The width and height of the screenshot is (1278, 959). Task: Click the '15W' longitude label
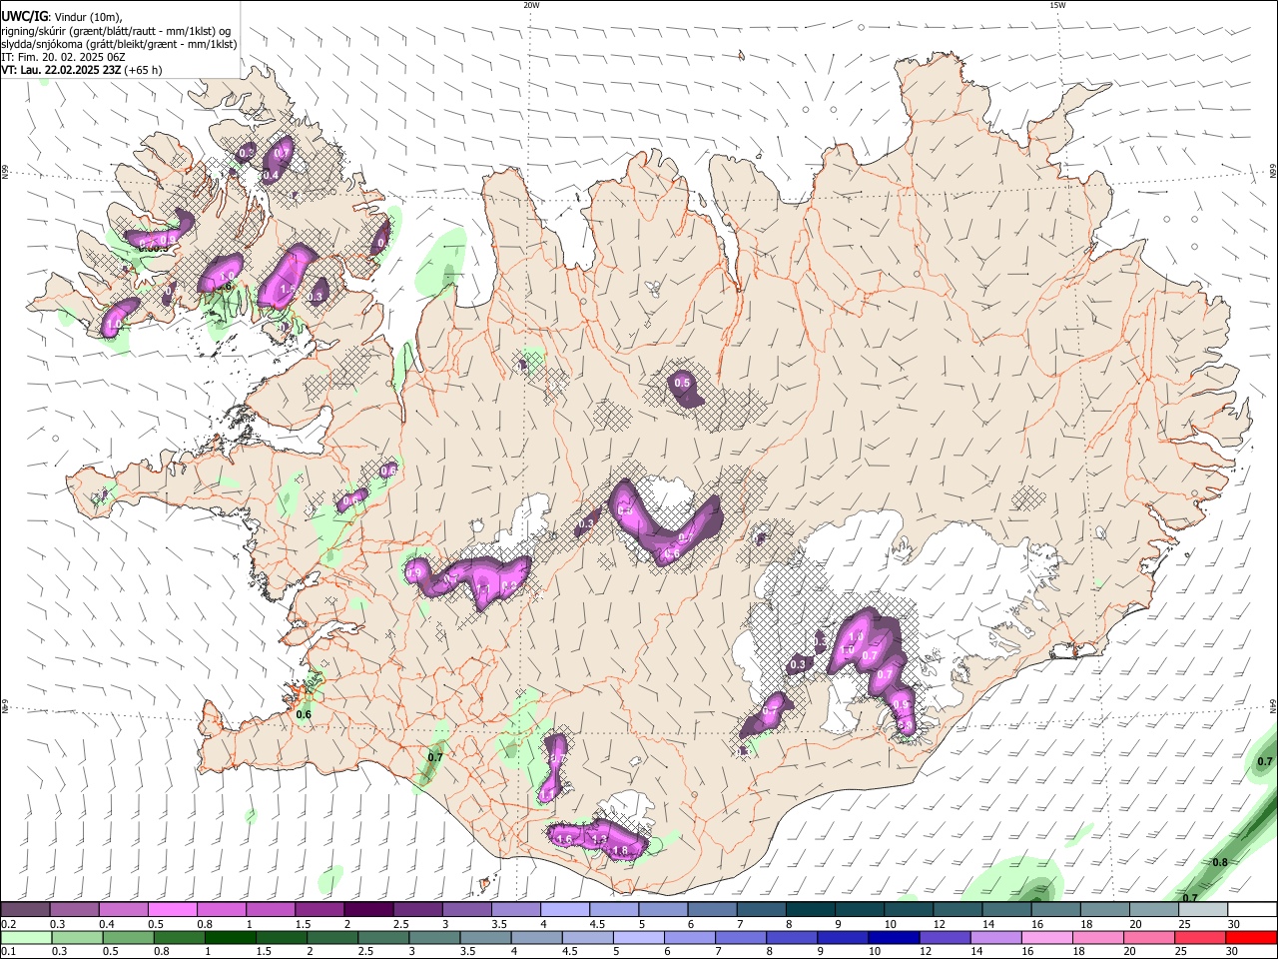pyautogui.click(x=1057, y=5)
